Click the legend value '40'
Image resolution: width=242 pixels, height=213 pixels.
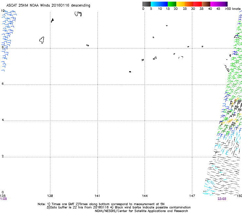point(210,9)
